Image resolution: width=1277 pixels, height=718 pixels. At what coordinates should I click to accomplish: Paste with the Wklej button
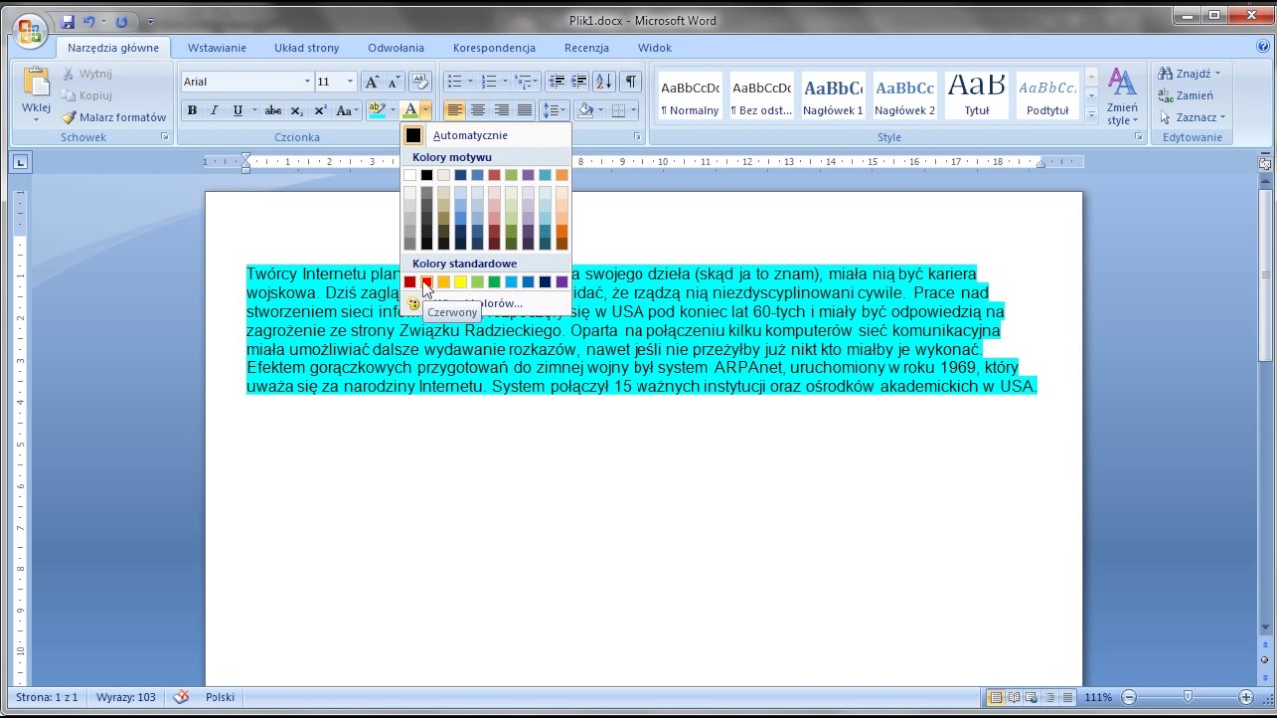[36, 94]
